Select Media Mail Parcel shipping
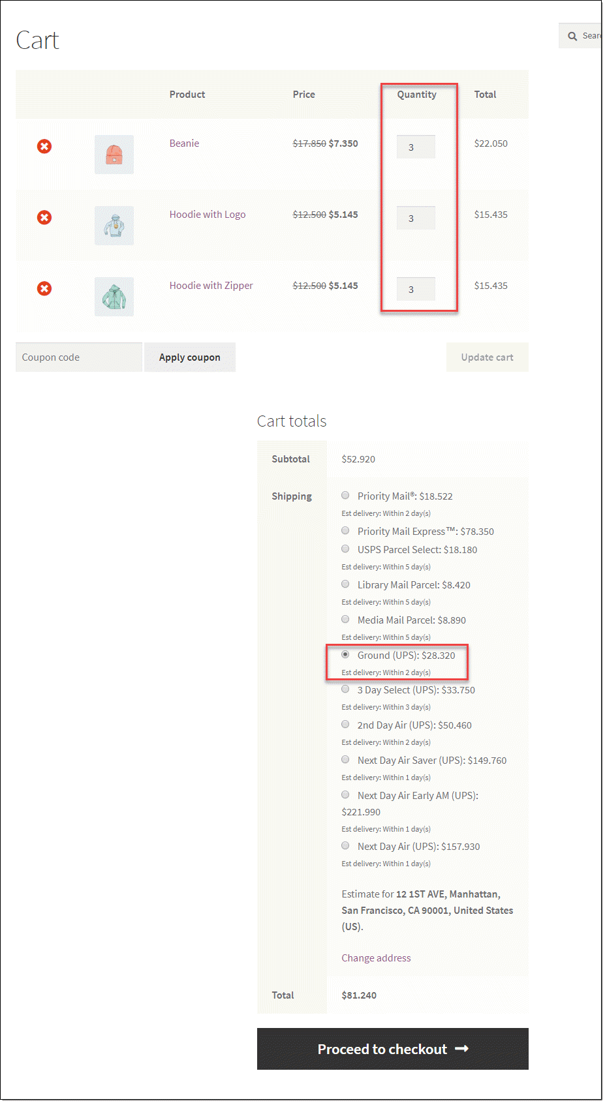The width and height of the screenshot is (605, 1103). point(345,620)
